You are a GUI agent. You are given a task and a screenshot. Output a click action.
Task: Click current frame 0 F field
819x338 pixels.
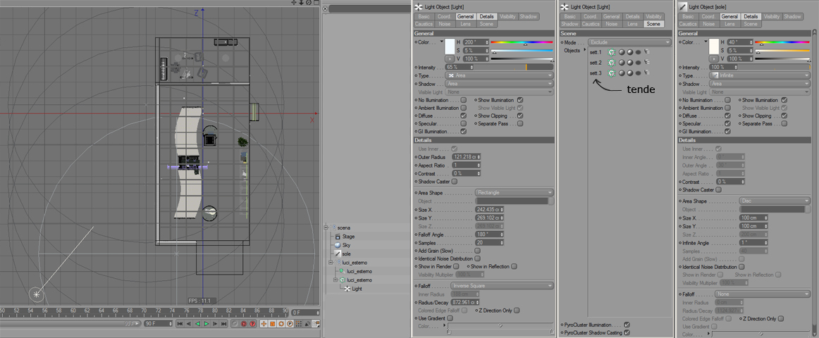[x=306, y=313]
